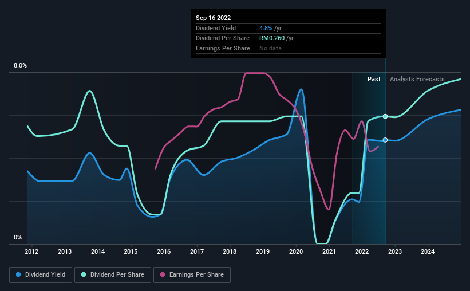
Task: Click the tooltip 'Dividend Per Share' row label
Action: coord(223,38)
